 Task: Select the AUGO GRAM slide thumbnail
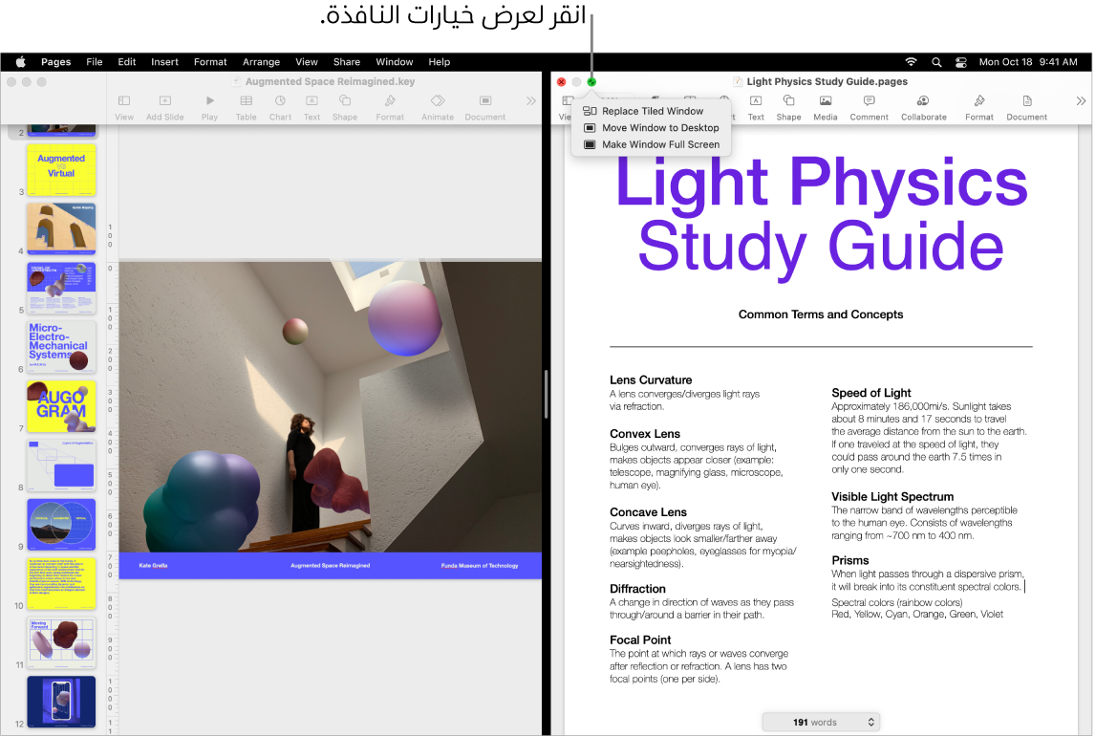pyautogui.click(x=60, y=406)
